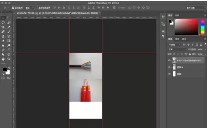Select the Crop tool
The height and width of the screenshot is (128, 208).
3,27
